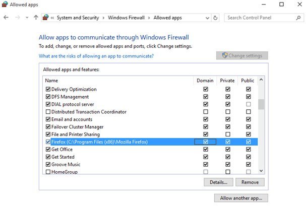This screenshot has height=206, width=306.
Task: Go to System and Security breadcrumb
Action: click(80, 18)
